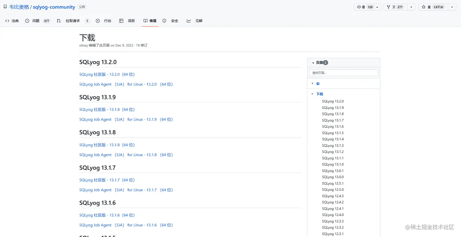This screenshot has width=461, height=237.
Task: Click the projects table icon
Action: coord(121,21)
